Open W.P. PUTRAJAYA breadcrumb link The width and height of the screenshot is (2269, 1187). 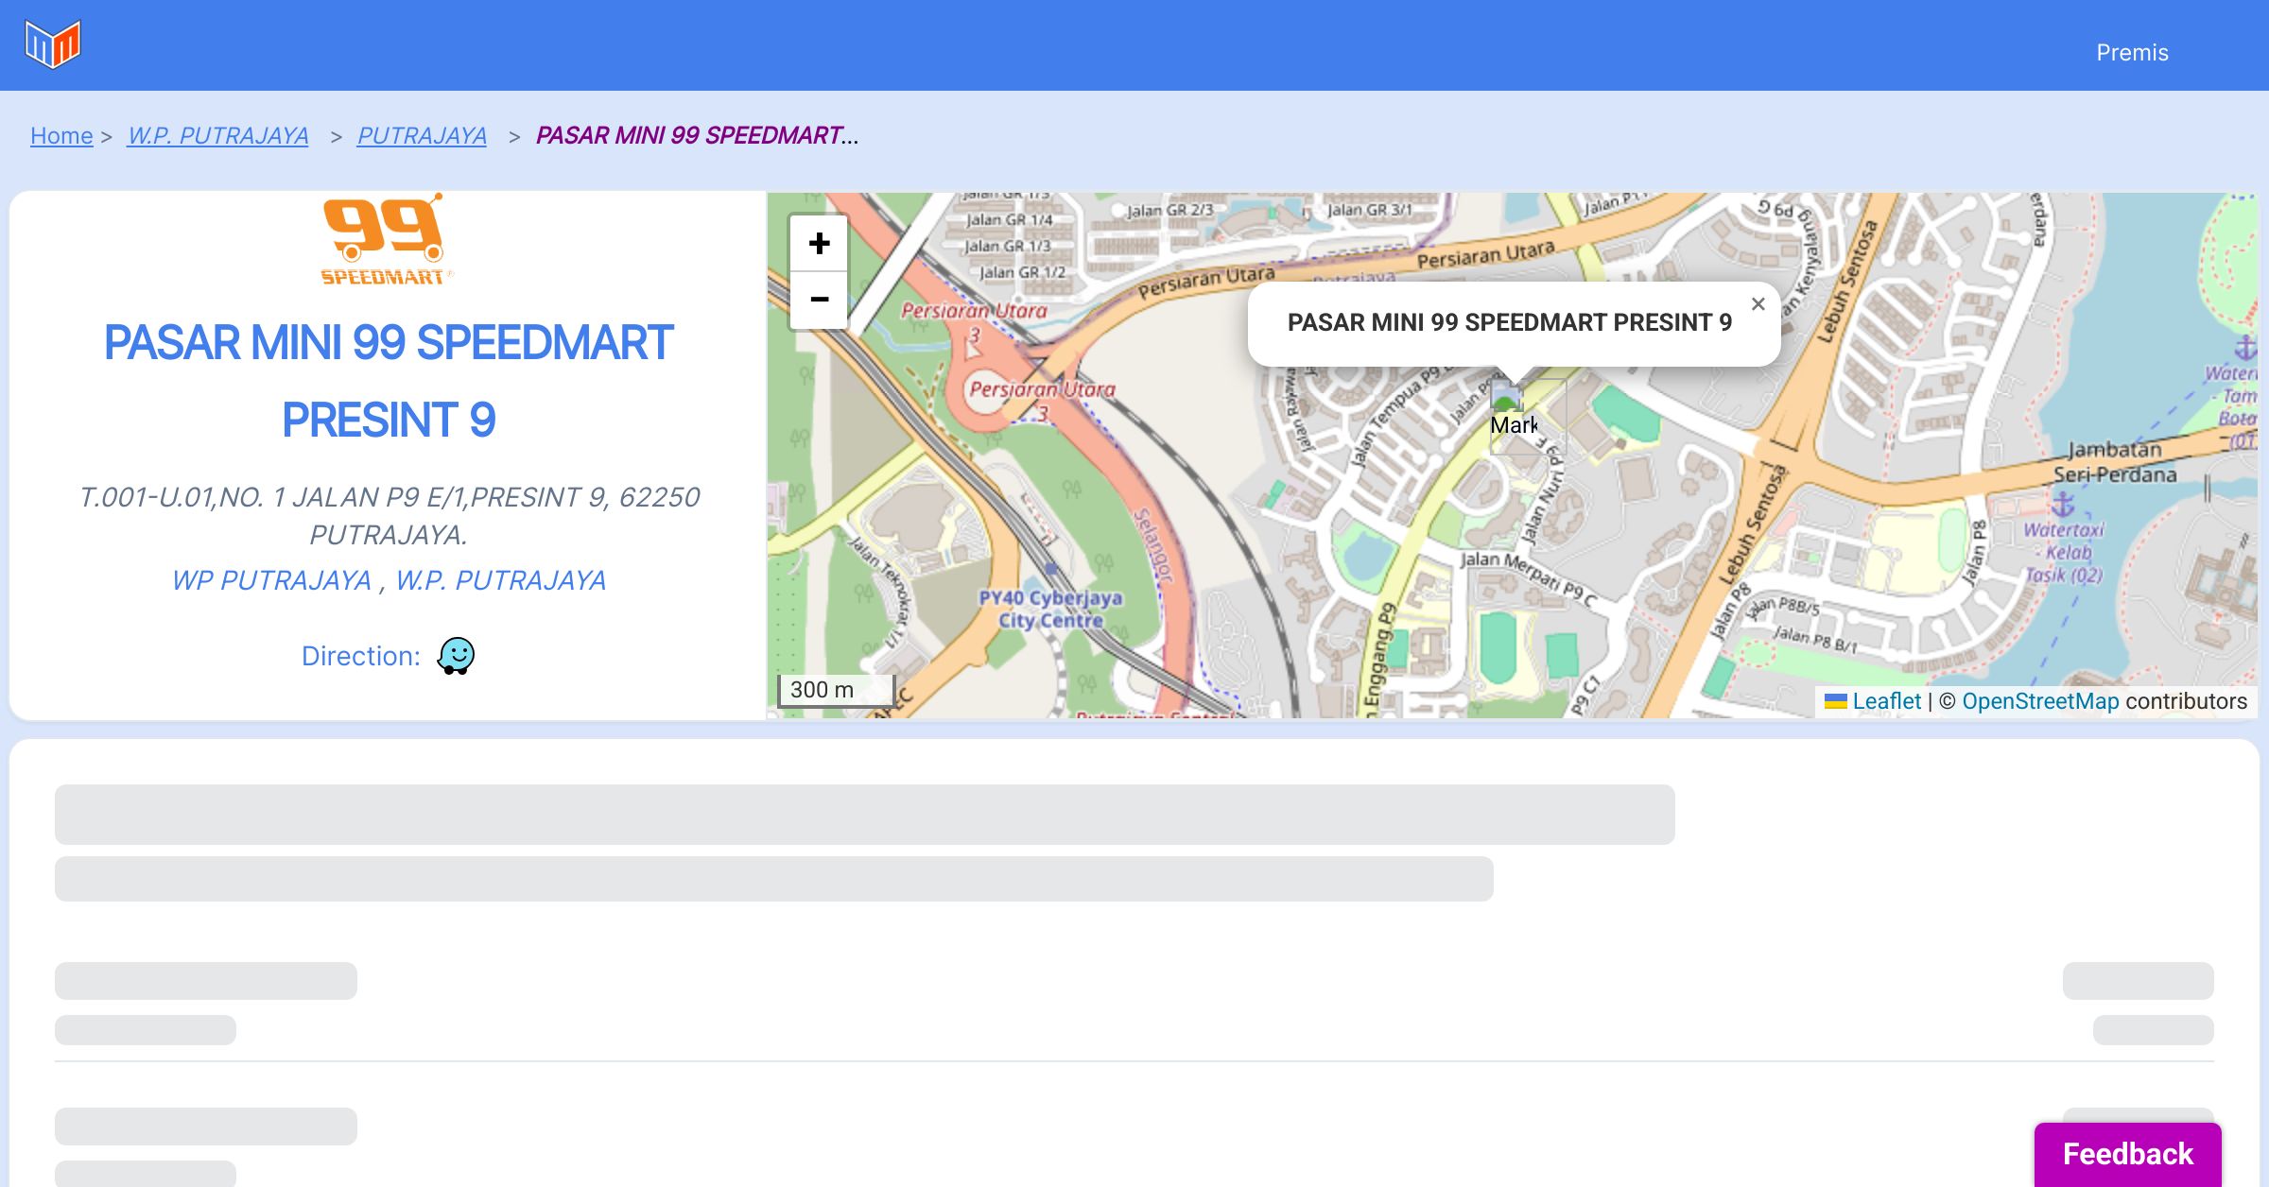tap(218, 136)
